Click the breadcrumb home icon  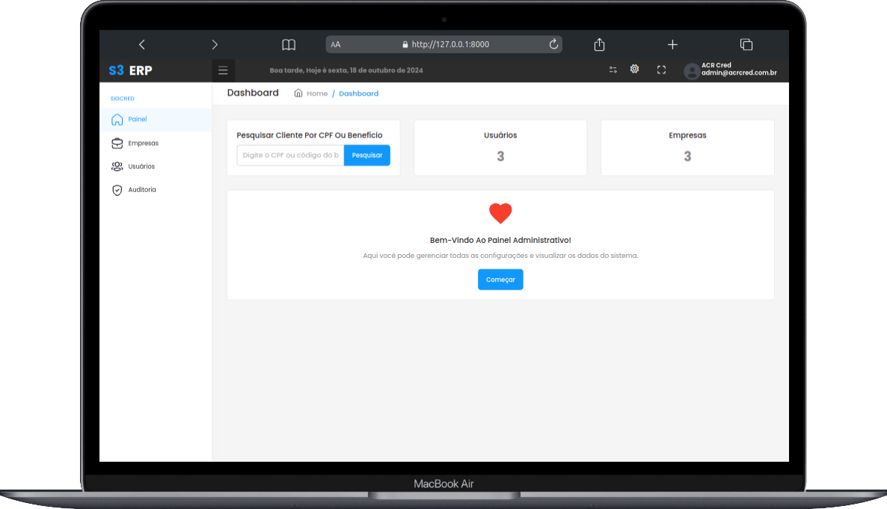pos(298,93)
